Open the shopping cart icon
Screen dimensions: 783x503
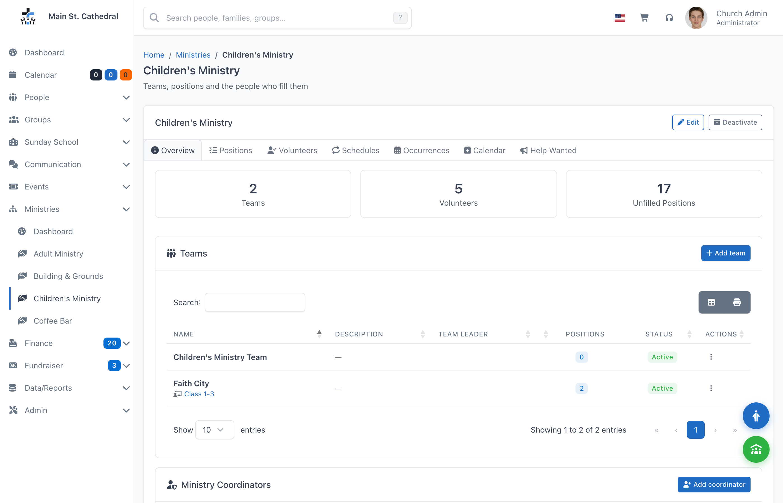click(x=644, y=18)
